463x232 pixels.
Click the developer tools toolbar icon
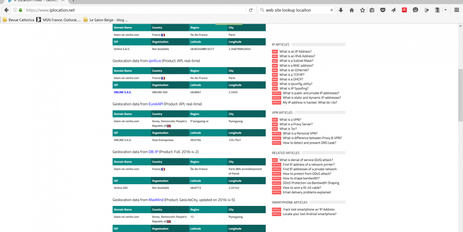(x=426, y=10)
